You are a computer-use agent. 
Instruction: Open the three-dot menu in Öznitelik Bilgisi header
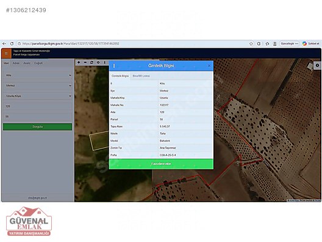(x=114, y=65)
